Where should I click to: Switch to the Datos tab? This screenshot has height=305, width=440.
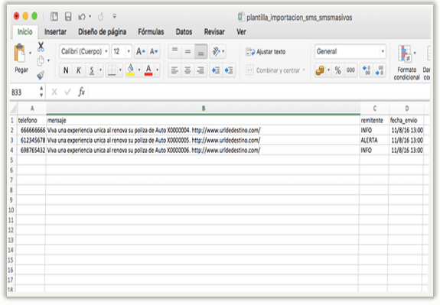point(184,32)
